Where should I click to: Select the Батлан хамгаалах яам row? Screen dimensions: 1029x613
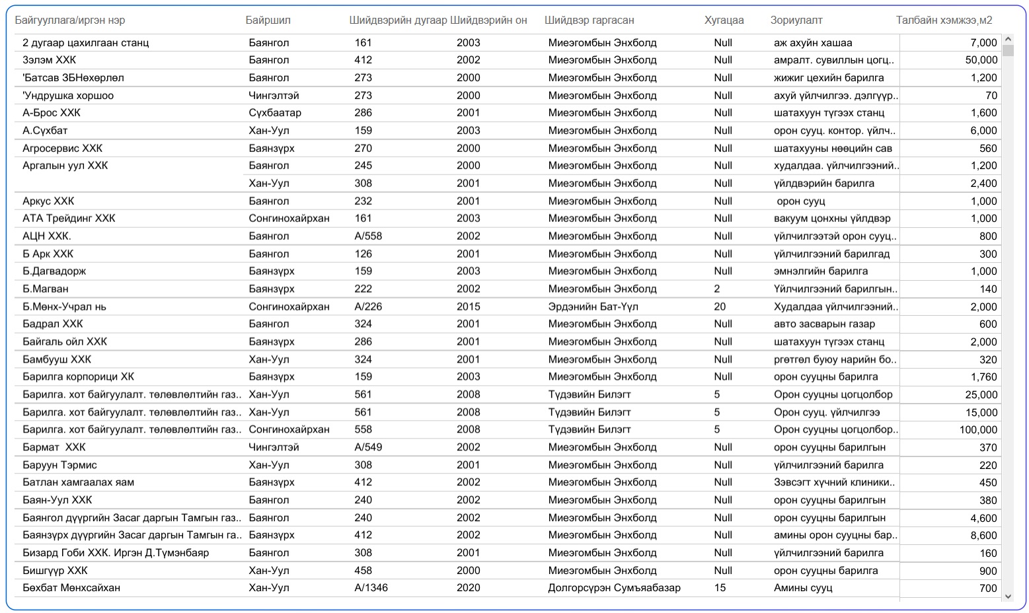click(x=78, y=482)
